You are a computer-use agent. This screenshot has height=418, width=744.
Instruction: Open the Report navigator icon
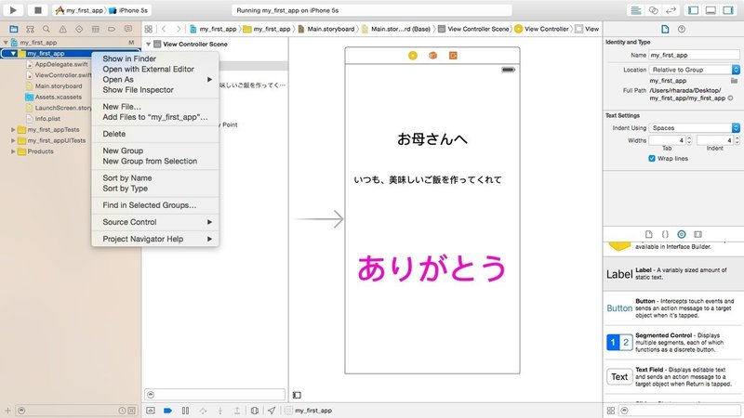tap(128, 29)
